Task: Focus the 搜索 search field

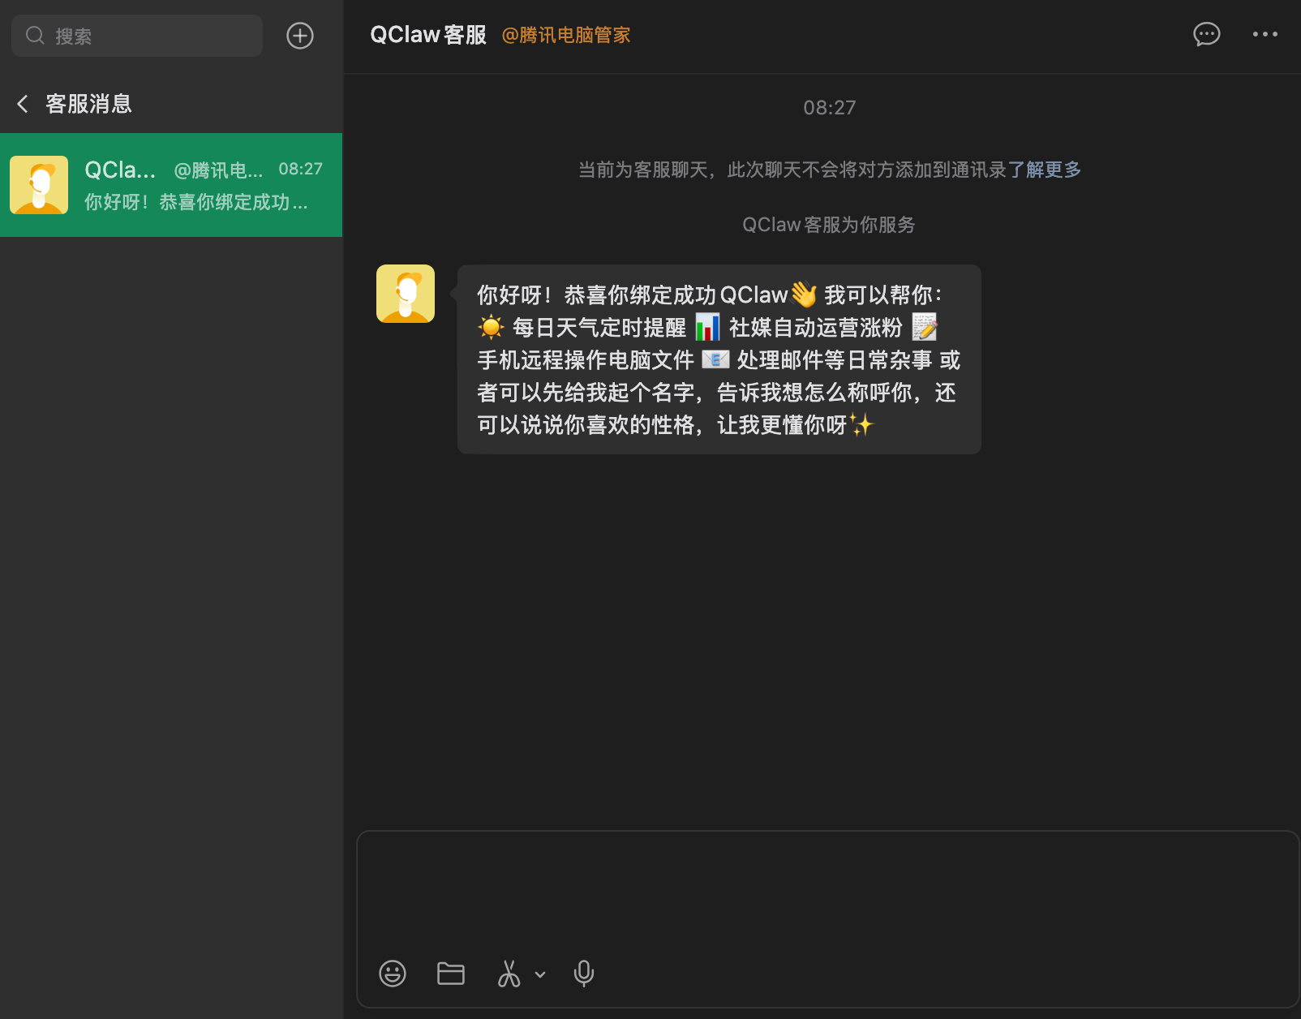Action: click(x=137, y=36)
